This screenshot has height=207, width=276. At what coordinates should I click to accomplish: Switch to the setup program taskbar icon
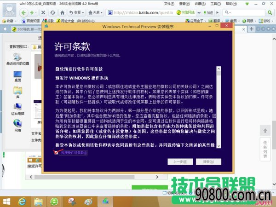tap(105, 202)
